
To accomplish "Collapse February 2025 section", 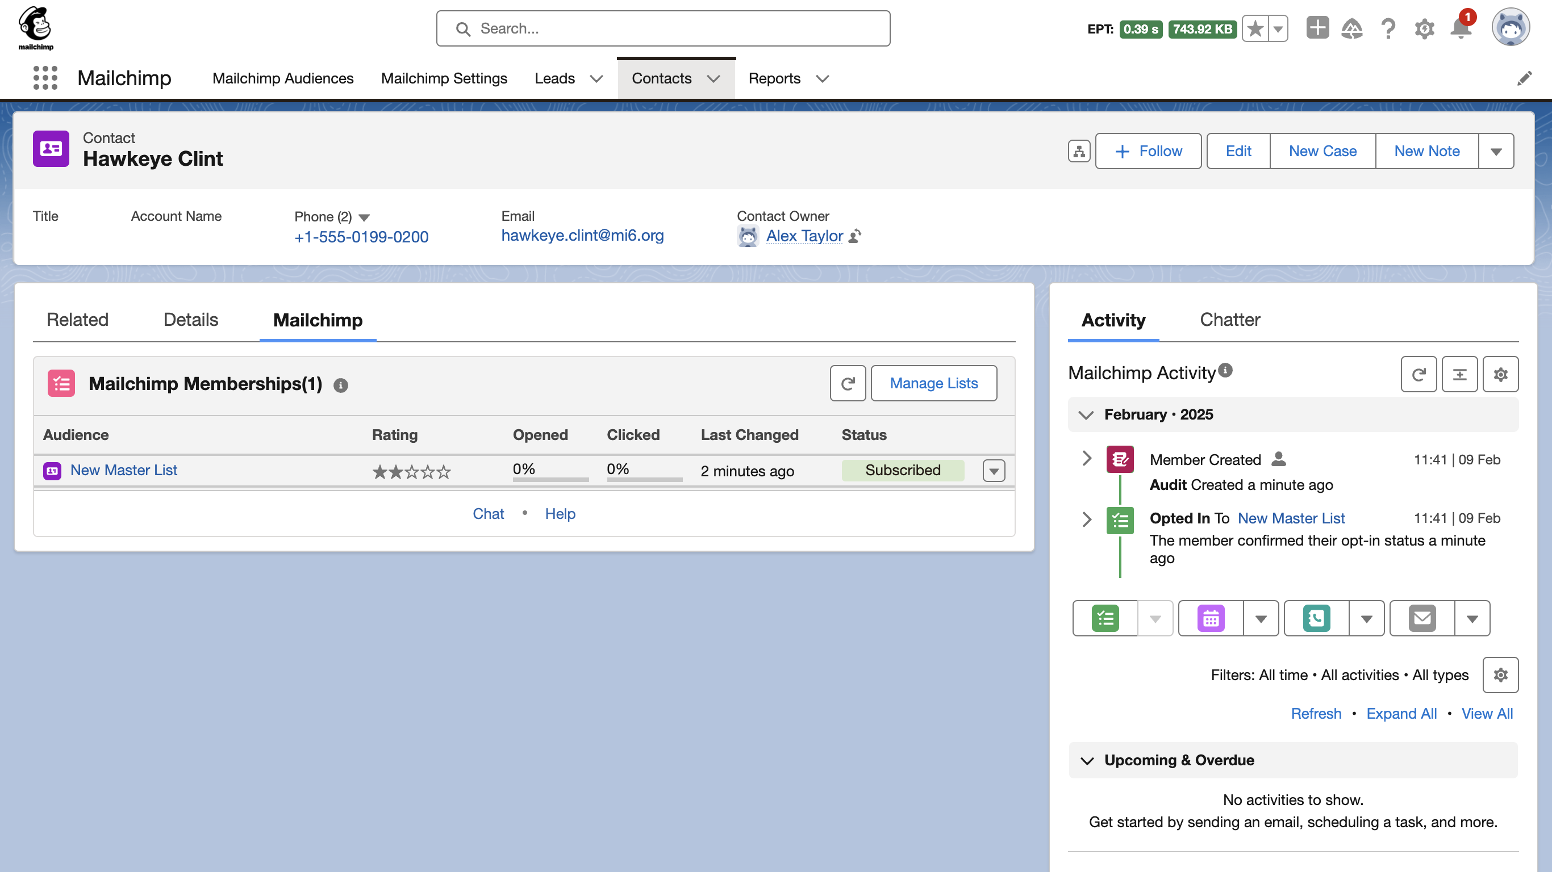I will (x=1086, y=415).
